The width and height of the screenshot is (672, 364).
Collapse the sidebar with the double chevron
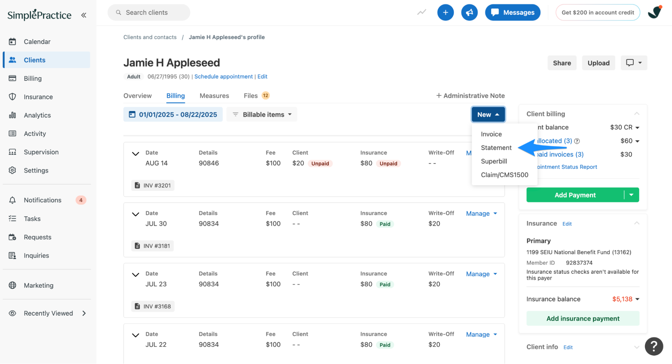83,15
